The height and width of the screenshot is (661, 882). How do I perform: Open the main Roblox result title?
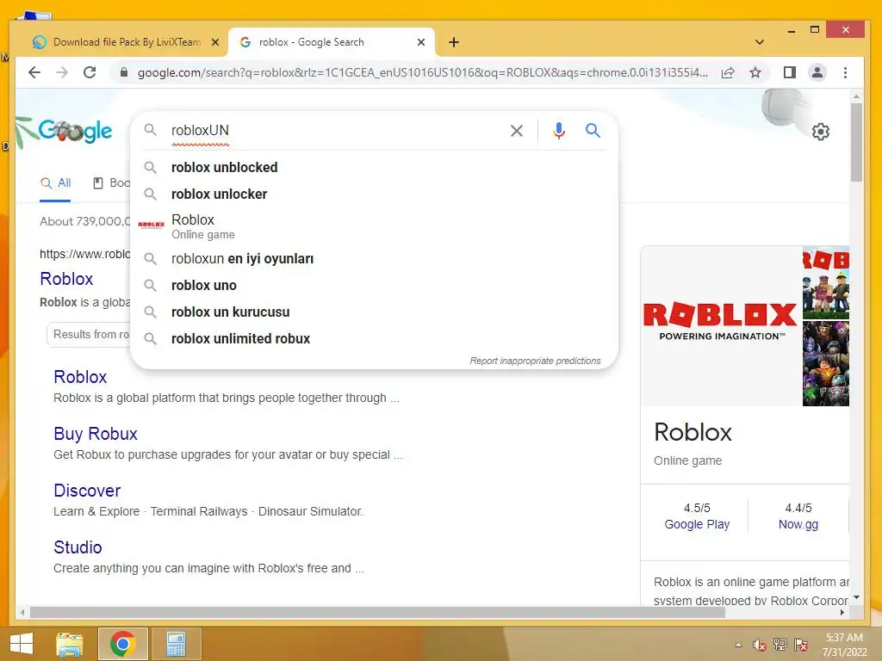(66, 279)
